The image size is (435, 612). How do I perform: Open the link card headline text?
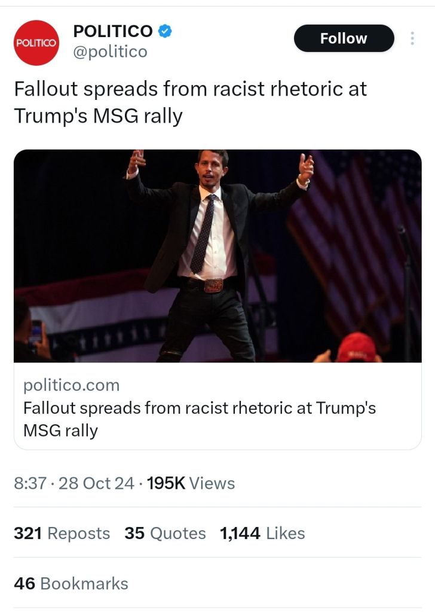coord(200,419)
